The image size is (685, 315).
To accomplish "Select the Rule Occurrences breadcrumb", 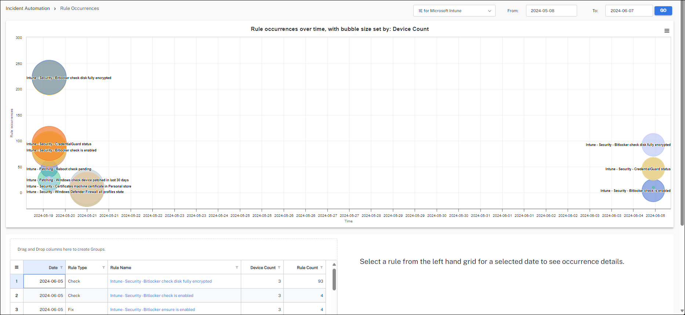I will pos(80,8).
